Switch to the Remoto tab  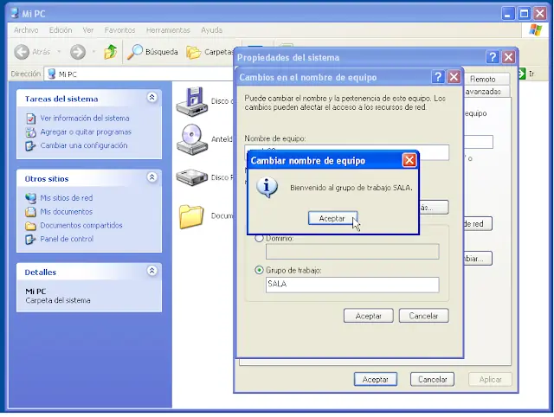485,79
